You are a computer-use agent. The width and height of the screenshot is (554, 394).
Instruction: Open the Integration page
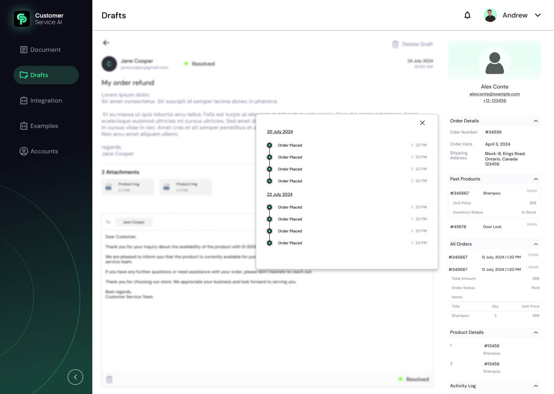coord(41,100)
